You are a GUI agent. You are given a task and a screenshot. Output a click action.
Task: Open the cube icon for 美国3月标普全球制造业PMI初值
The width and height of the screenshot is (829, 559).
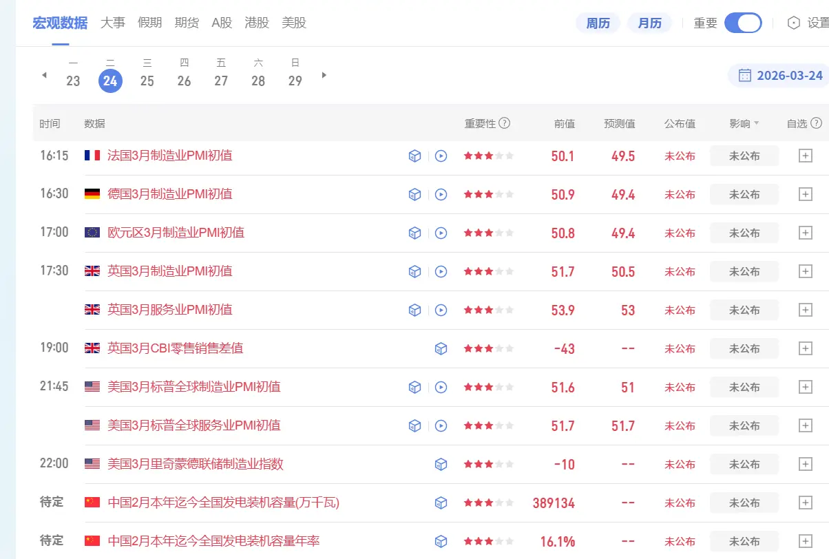point(414,388)
